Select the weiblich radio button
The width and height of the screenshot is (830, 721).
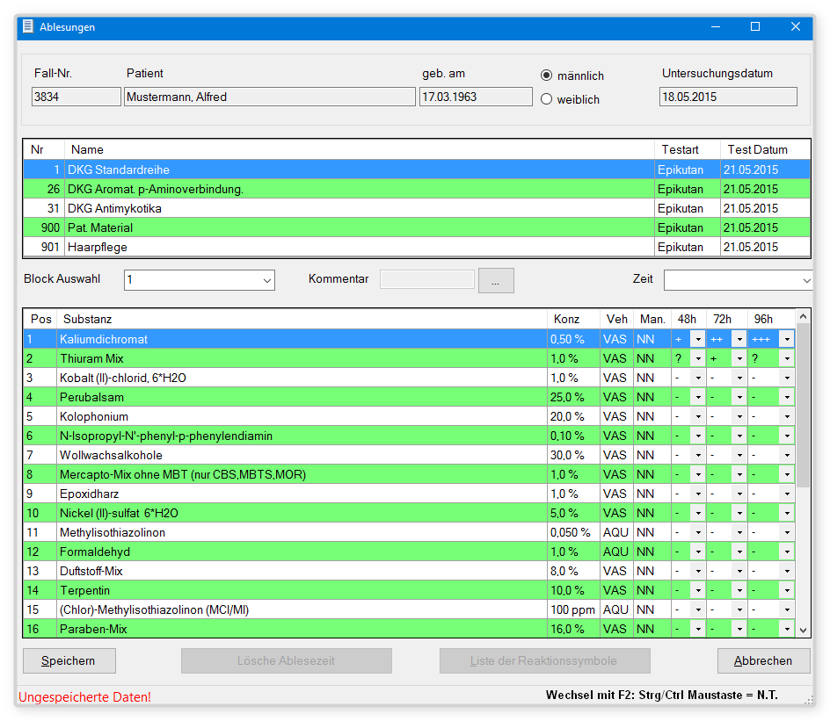point(547,99)
